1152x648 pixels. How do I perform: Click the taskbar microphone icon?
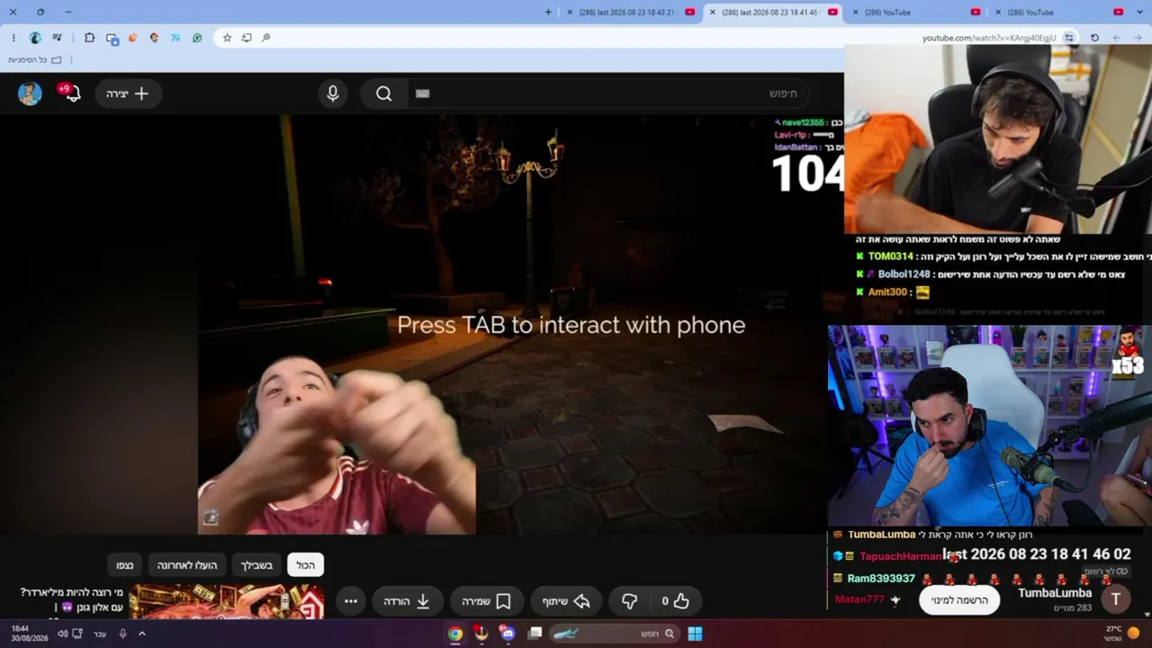[x=123, y=634]
